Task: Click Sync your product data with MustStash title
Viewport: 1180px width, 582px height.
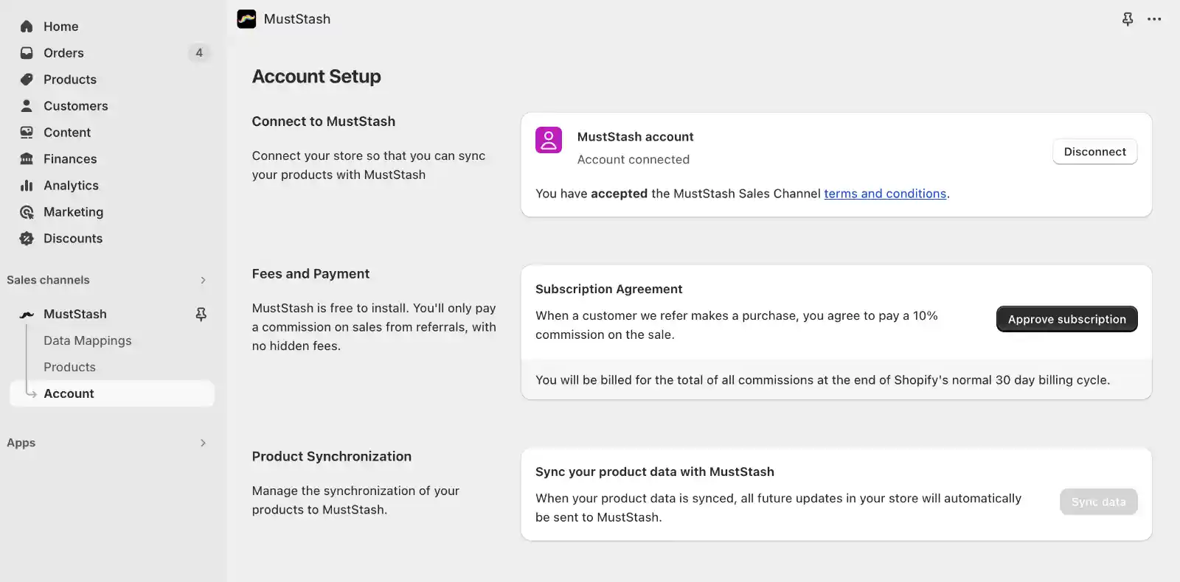Action: [655, 472]
